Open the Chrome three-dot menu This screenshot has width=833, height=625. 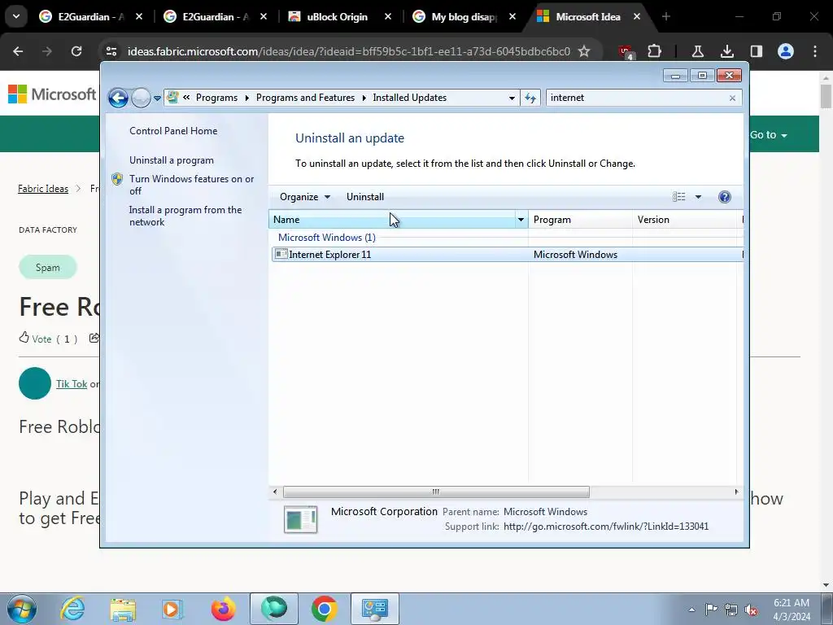pos(815,51)
